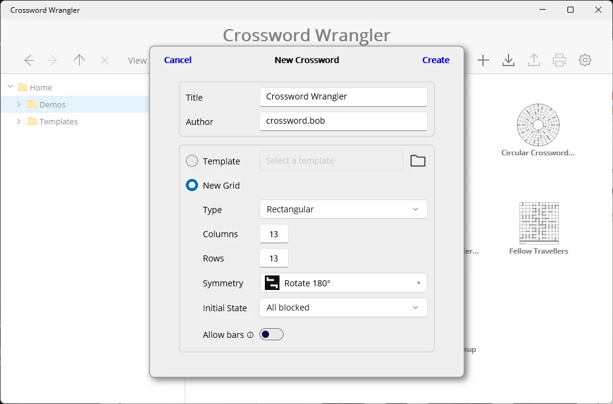Open settings gear icon
The image size is (613, 404).
585,60
